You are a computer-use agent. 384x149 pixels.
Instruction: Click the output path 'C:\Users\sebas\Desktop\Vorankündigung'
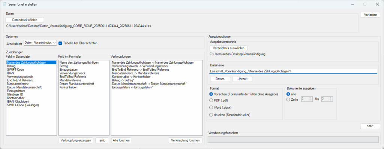[237, 54]
